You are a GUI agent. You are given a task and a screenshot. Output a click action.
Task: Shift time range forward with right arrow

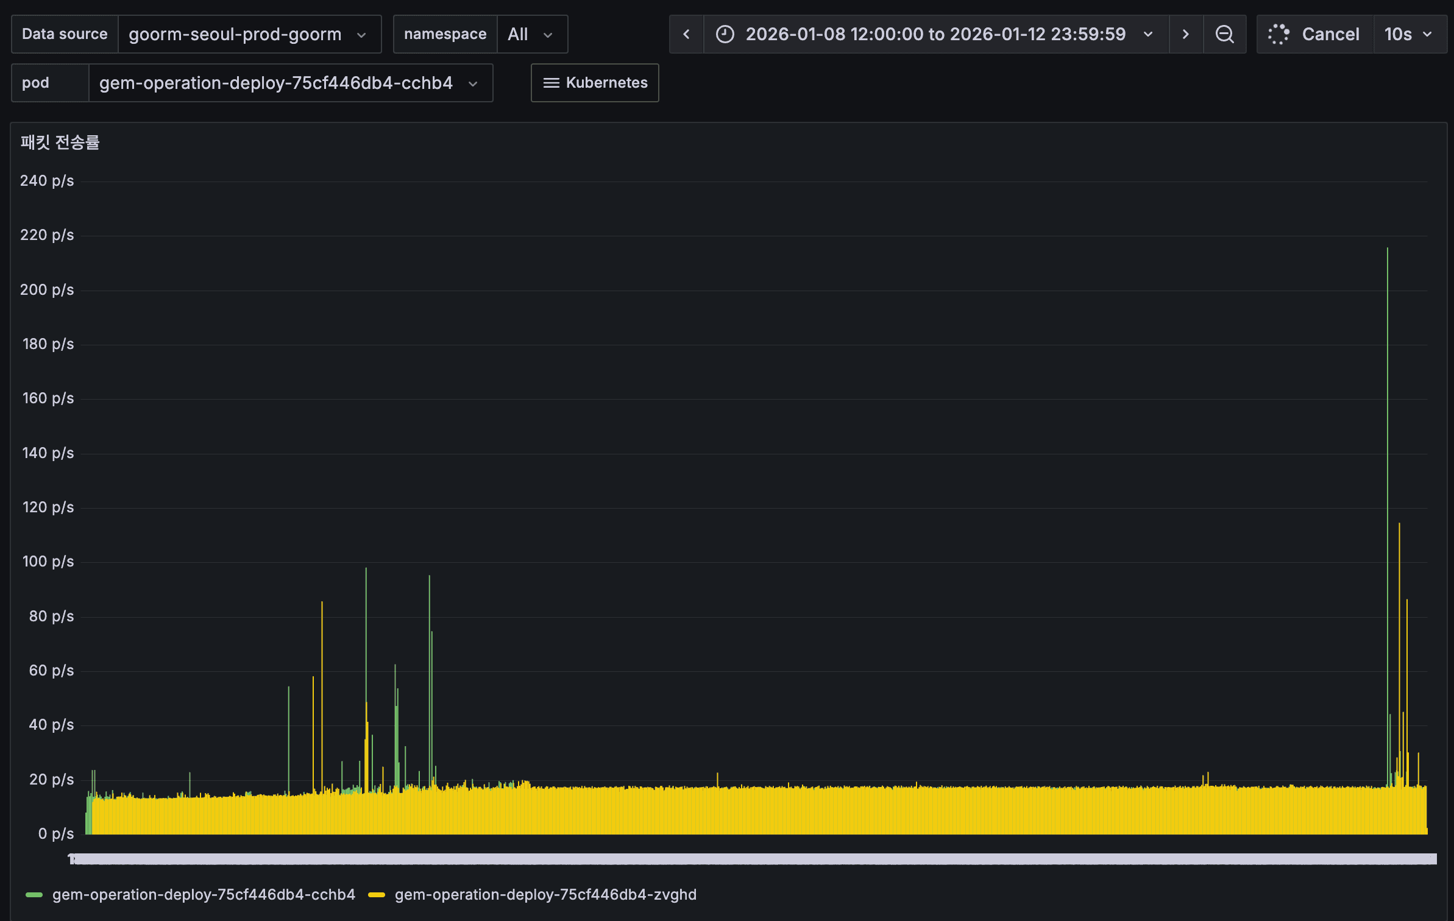click(x=1185, y=34)
